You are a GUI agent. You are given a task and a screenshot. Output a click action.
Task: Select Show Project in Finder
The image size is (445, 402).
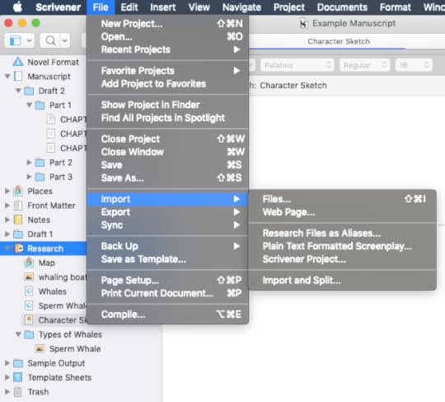(168, 105)
